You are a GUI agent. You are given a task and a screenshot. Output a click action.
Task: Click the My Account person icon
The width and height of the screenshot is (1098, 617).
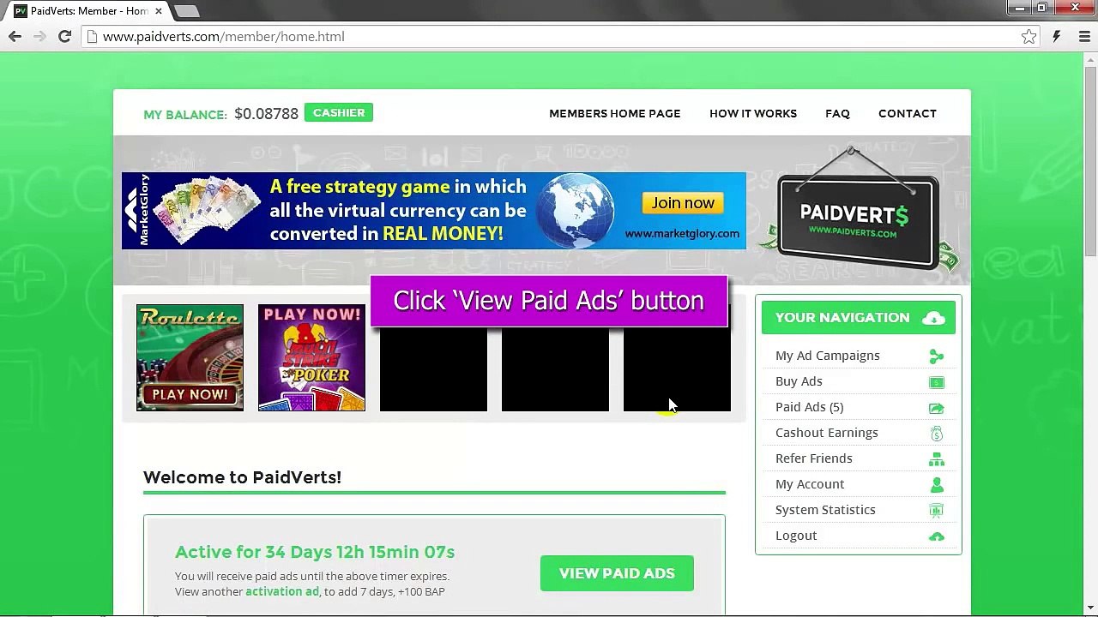point(937,485)
